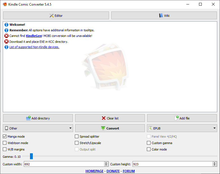Enable the Webtoon mode checkbox
The image size is (220, 174).
5,143
